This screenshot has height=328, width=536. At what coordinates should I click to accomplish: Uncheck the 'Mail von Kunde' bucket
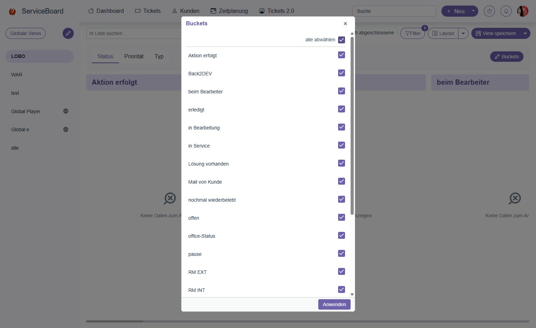coord(341,181)
